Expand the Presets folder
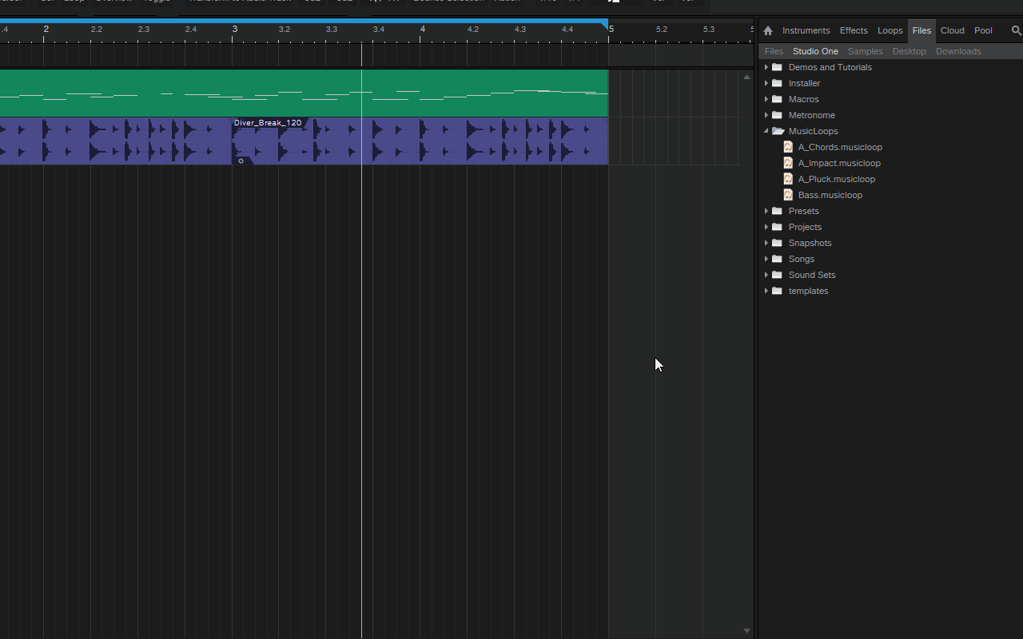 click(x=766, y=211)
